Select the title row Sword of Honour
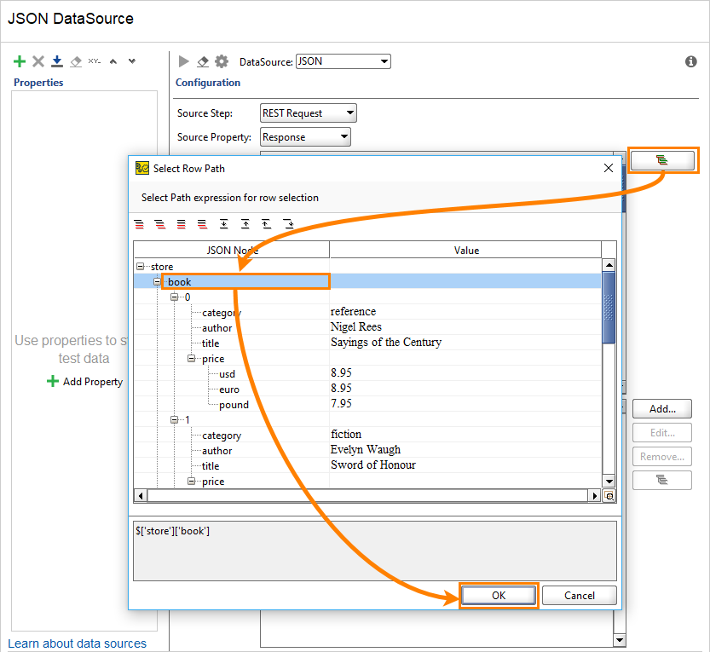Viewport: 710px width, 652px height. coord(367,466)
